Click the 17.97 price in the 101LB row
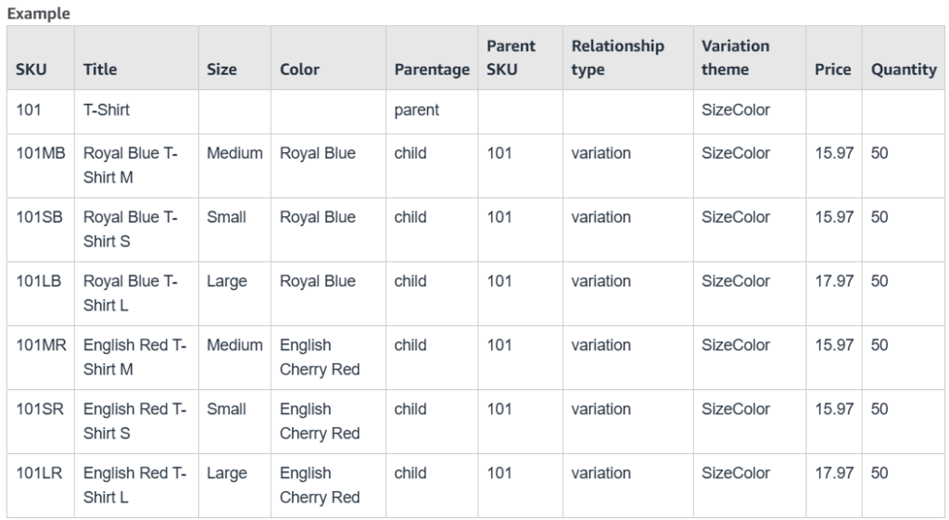Viewport: 949px width, 520px height. point(834,282)
